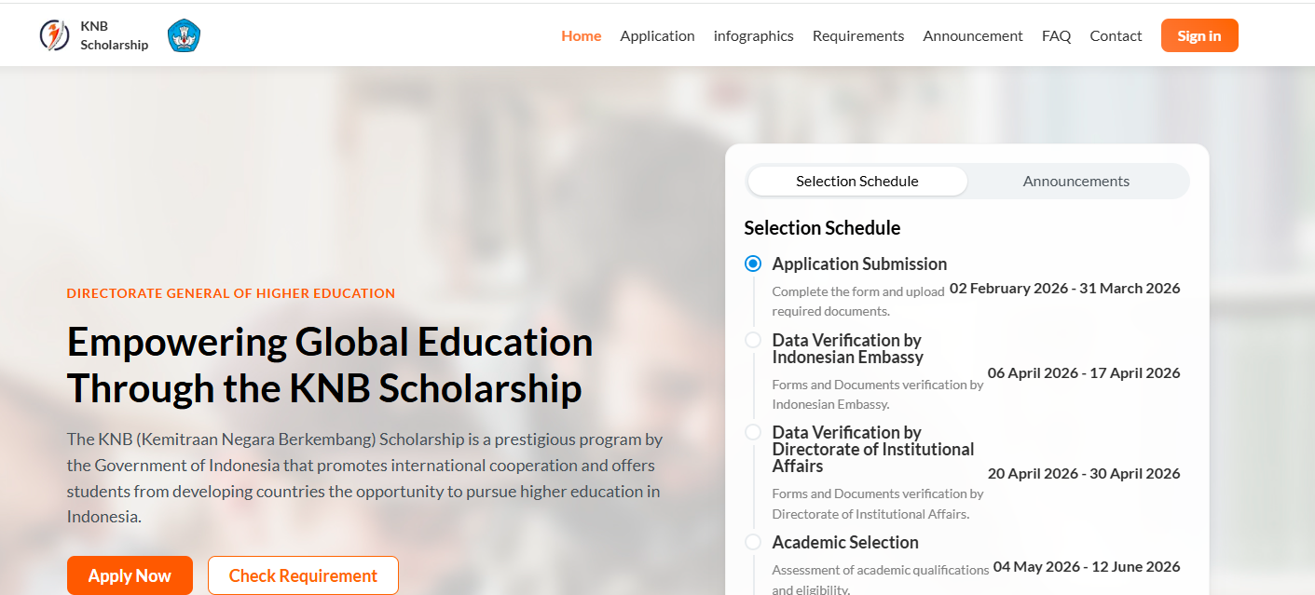Open the Announcement navigation link
Screen dimensions: 1315x595
point(973,35)
